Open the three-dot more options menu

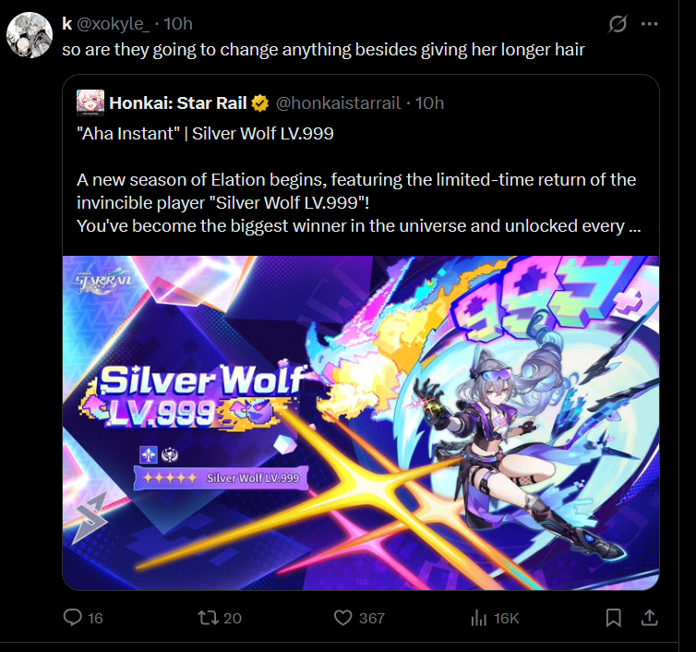[x=650, y=24]
